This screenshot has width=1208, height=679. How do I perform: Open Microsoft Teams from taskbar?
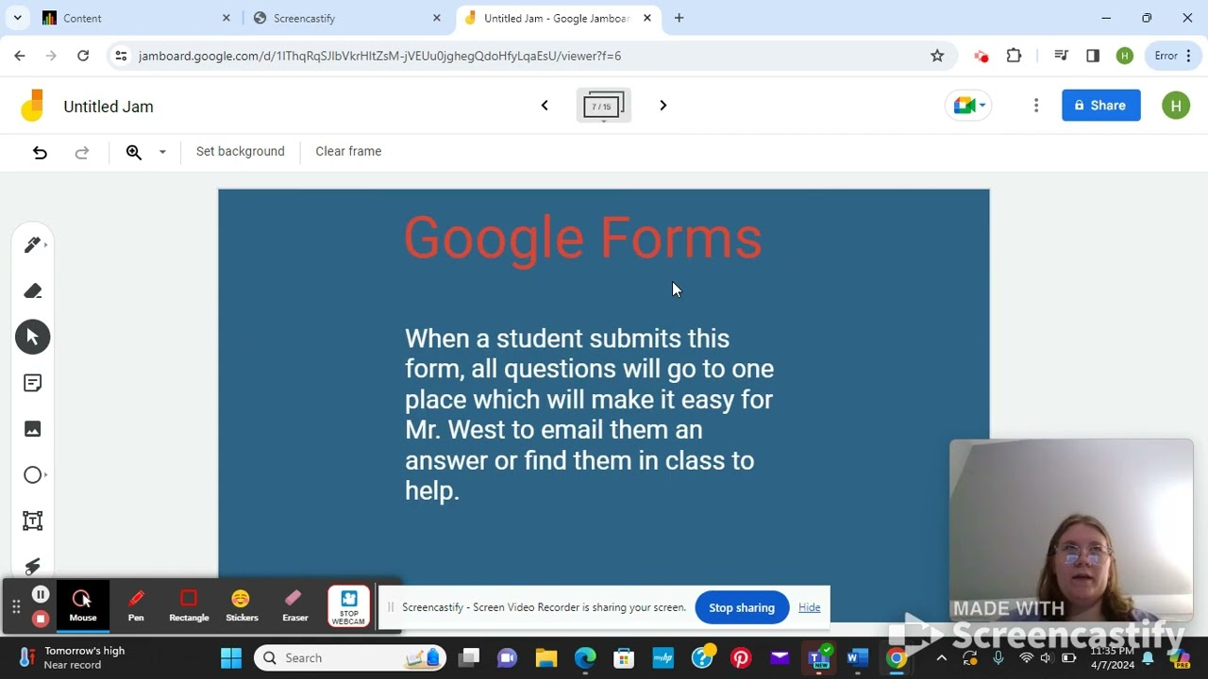coord(818,658)
